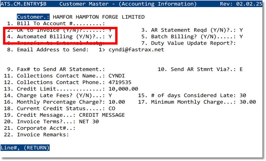Click the Customer name field HAMFOR HAMPTON FORGE LIMITED
Image resolution: width=266 pixels, height=161 pixels.
(99, 17)
